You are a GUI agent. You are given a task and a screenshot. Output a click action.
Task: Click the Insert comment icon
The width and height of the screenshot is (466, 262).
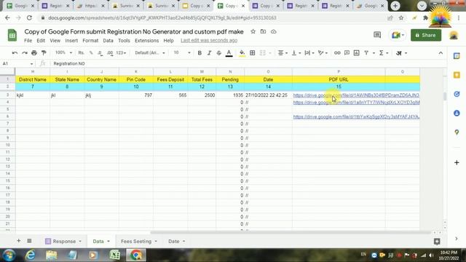(x=347, y=53)
